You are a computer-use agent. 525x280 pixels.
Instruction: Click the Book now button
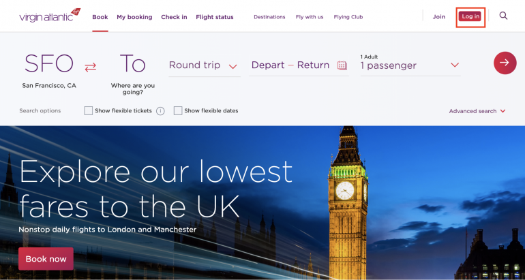click(46, 259)
